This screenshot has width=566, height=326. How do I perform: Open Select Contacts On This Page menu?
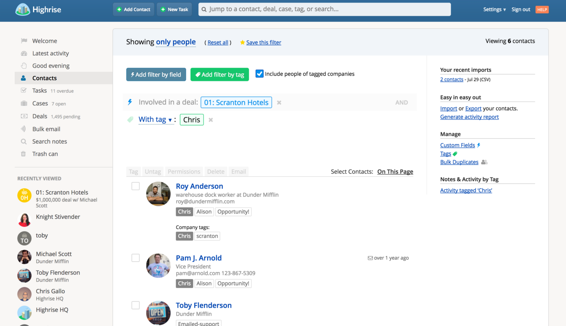395,172
